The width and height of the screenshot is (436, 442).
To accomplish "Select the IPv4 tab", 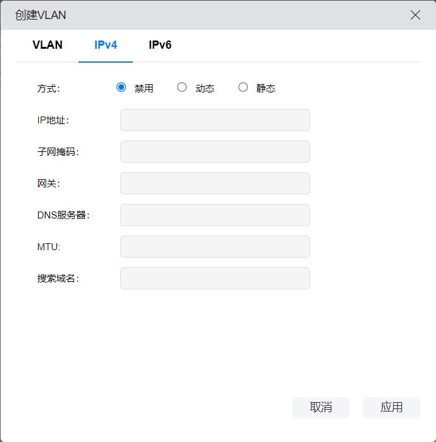I will [x=106, y=45].
